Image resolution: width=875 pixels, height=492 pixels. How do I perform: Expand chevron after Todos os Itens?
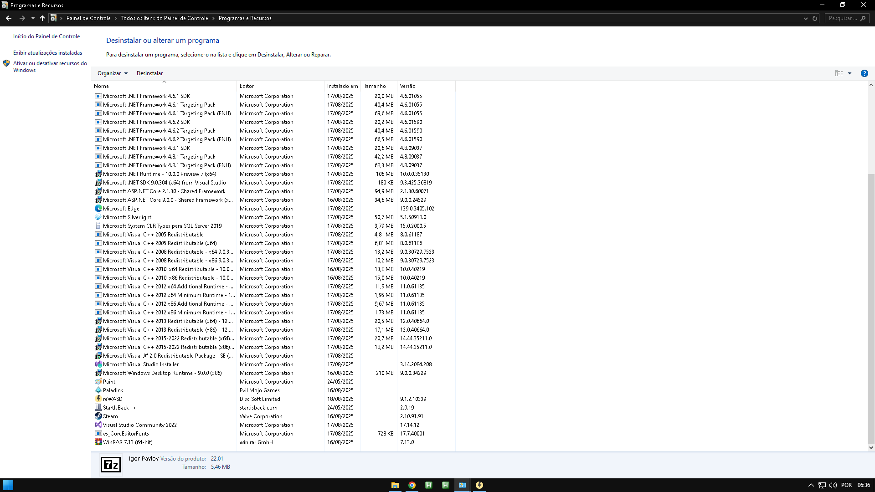click(x=213, y=18)
